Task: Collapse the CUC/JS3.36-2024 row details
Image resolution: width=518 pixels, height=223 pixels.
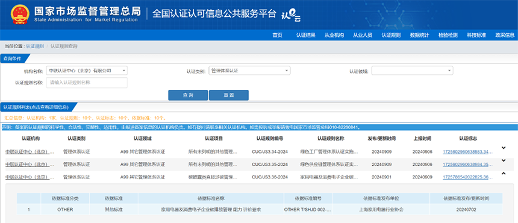Action: (x=504, y=173)
